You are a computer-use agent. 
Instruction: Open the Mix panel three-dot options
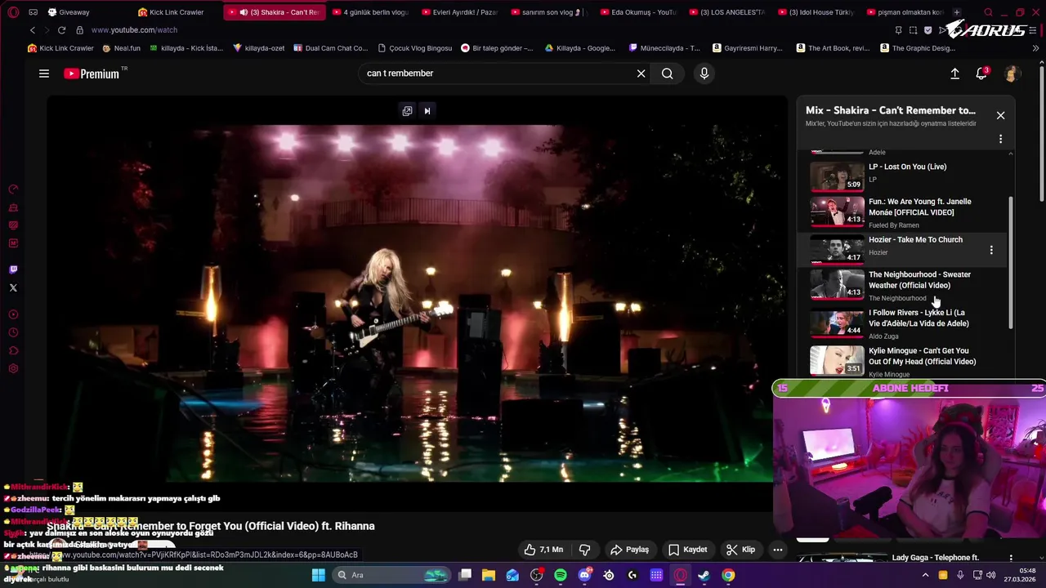1000,139
